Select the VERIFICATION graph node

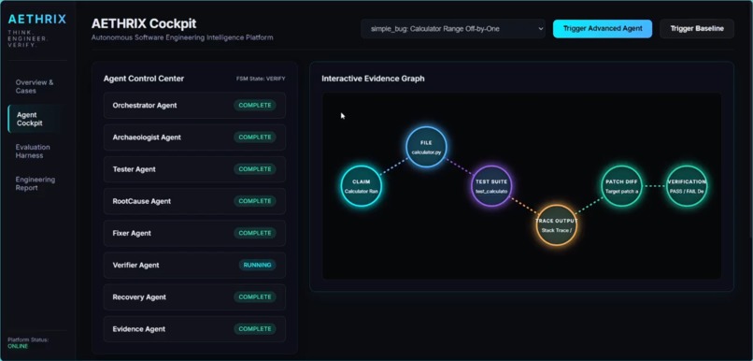[687, 186]
